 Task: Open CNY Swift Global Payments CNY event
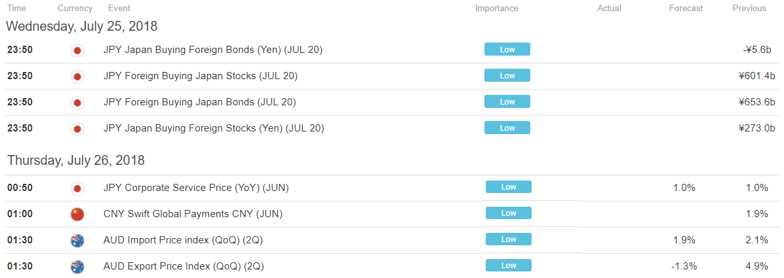click(x=193, y=214)
